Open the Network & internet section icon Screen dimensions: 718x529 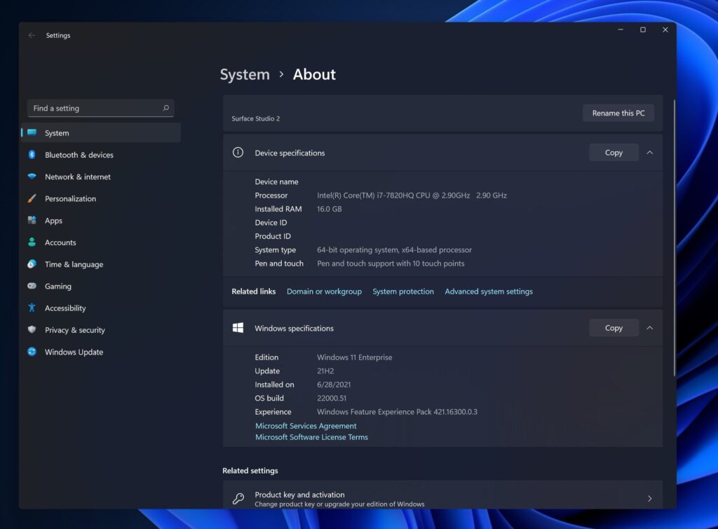pos(33,177)
